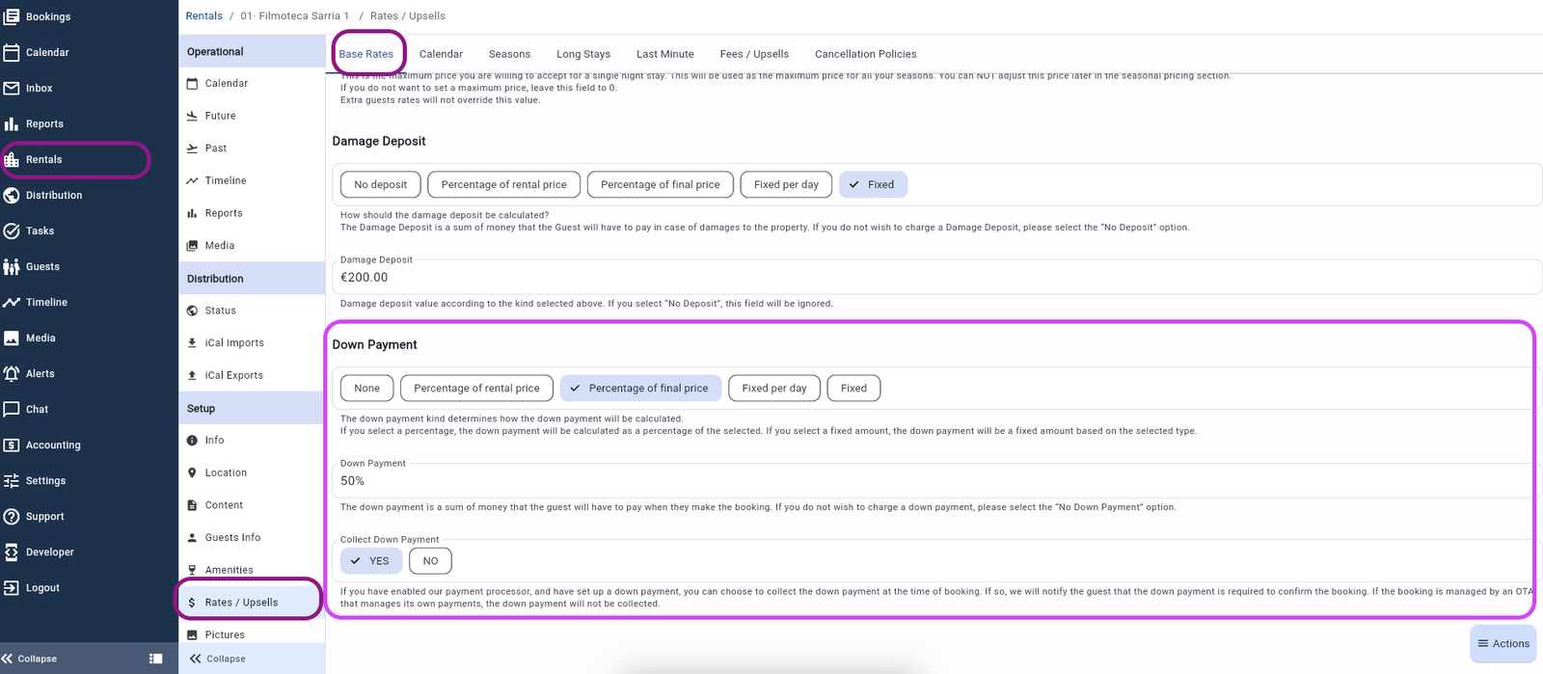Click the Tasks checkmark icon
1543x674 pixels.
pos(12,230)
